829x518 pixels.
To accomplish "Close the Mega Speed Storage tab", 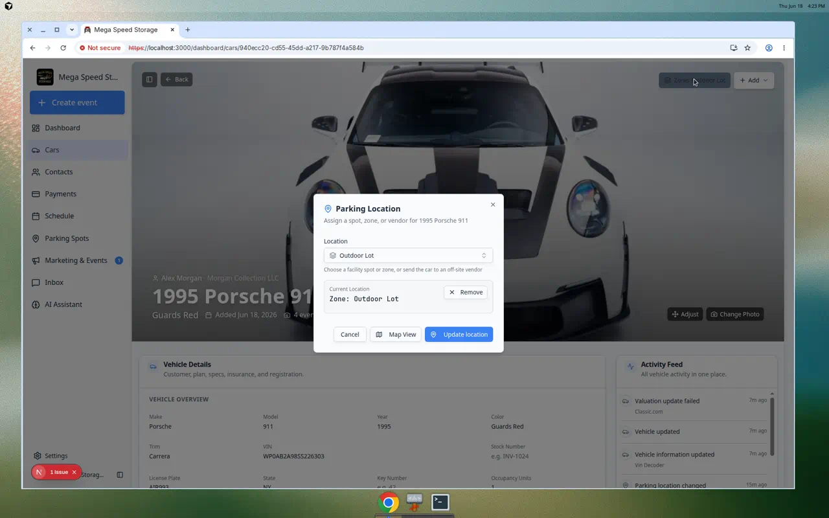I will [172, 30].
